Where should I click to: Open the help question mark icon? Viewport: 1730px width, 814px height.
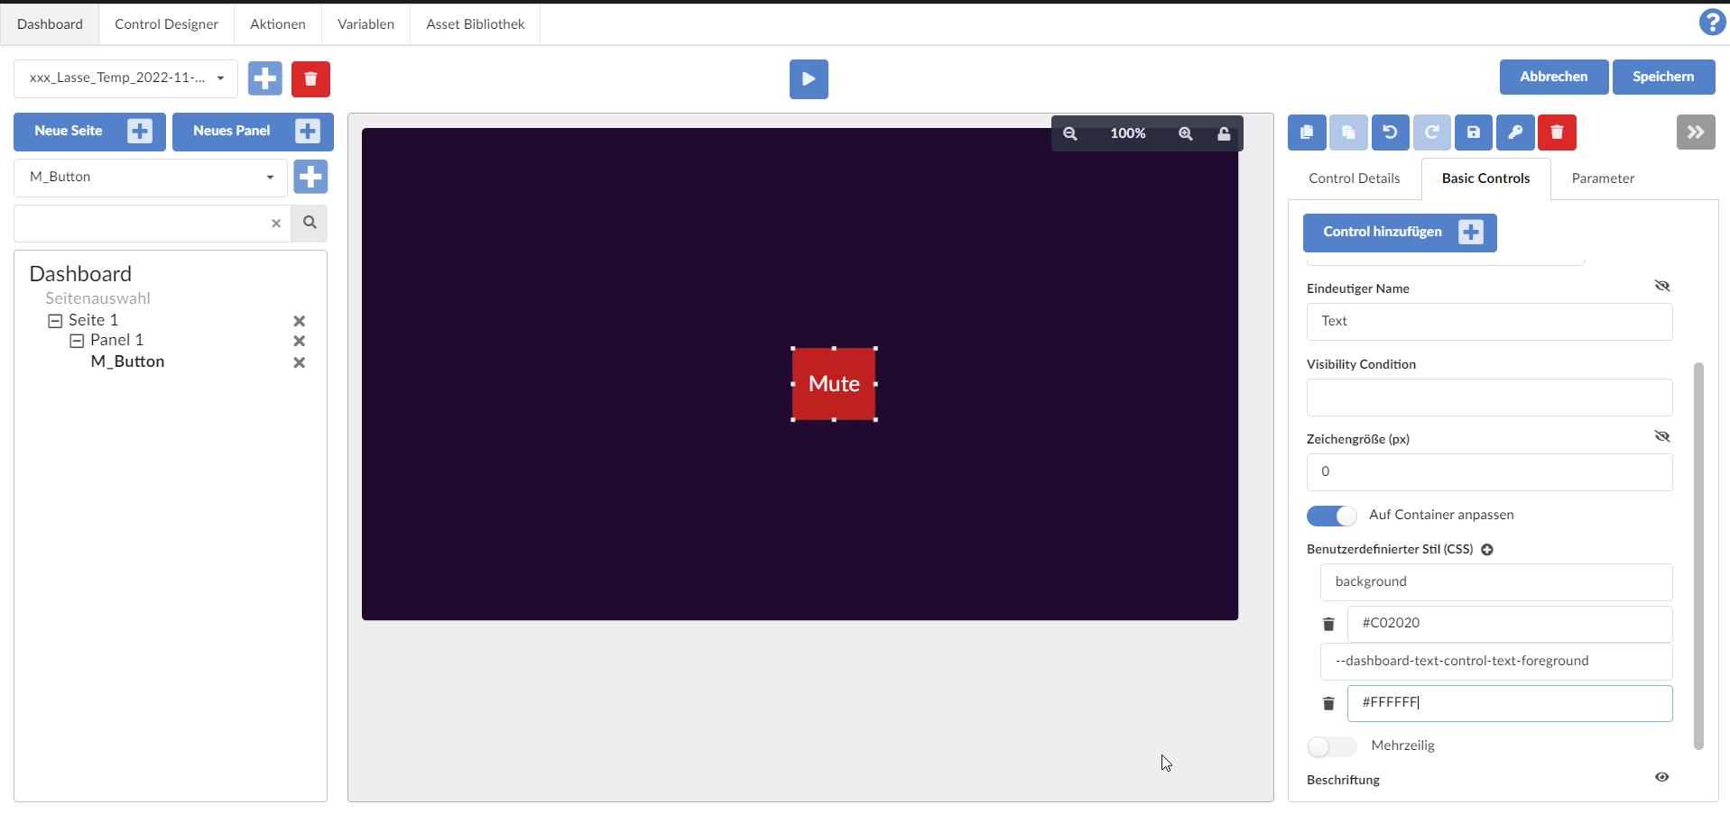(1712, 22)
